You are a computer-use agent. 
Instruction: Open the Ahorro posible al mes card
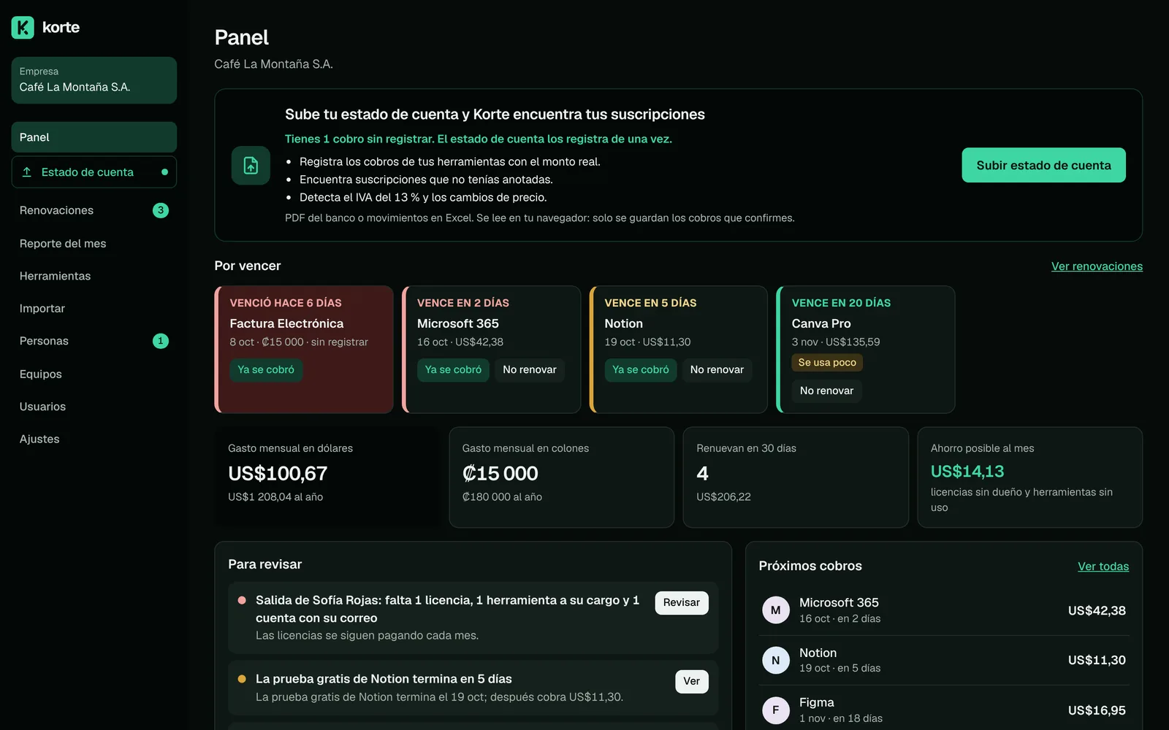coord(1029,477)
